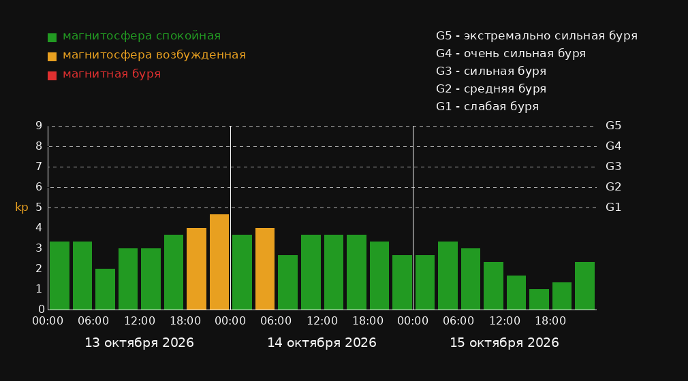
Task: Select the legend text "магнитная буря"
Action: tap(112, 74)
